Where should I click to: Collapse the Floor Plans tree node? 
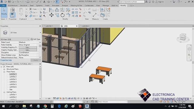[4, 72]
